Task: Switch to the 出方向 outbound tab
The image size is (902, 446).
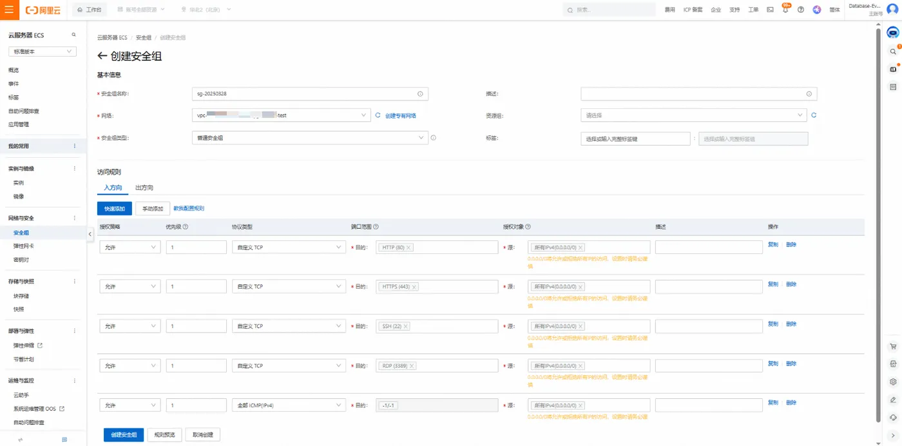Action: [x=144, y=188]
